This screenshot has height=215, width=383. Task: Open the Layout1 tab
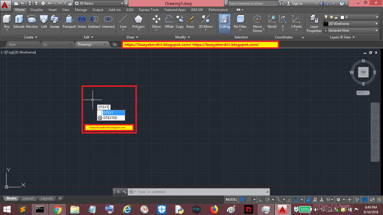click(x=28, y=198)
